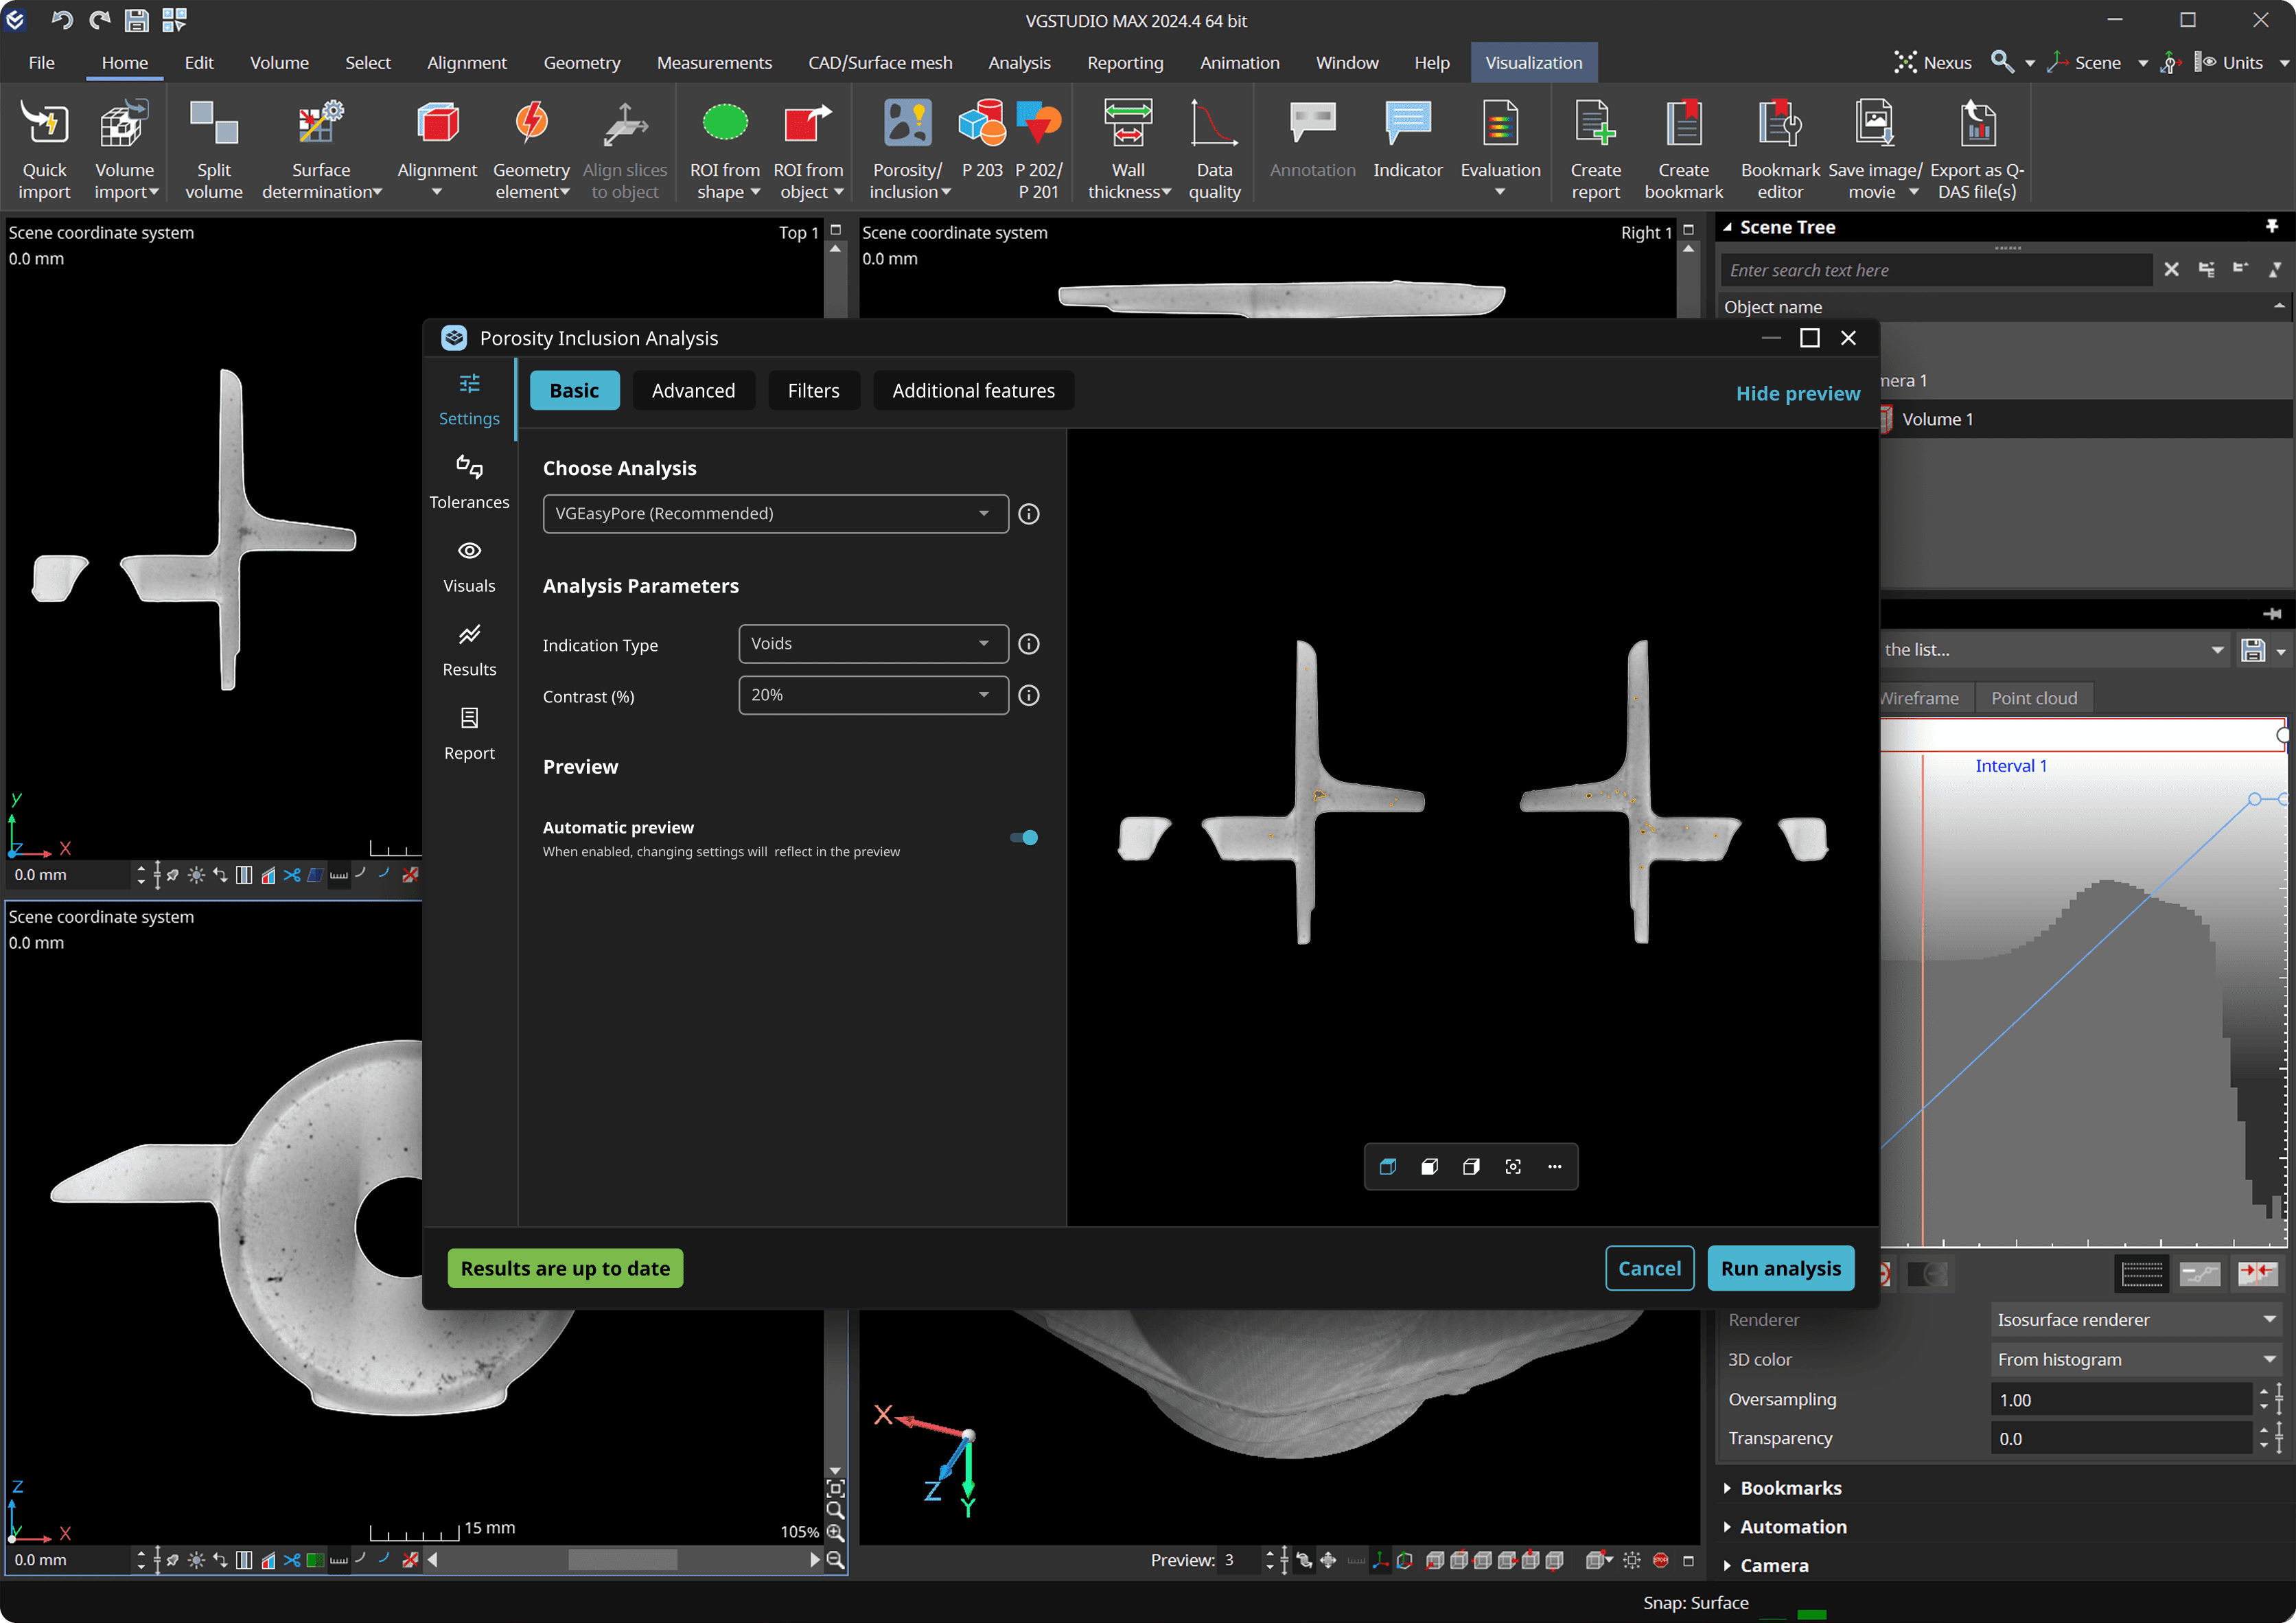Click the Run analysis button
Viewport: 2296px width, 1623px height.
click(x=1780, y=1268)
